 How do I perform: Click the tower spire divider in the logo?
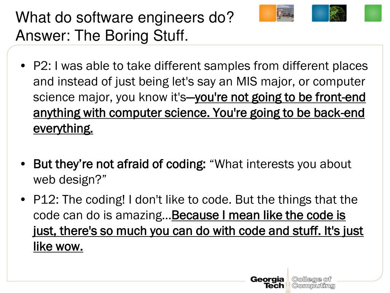click(x=288, y=280)
